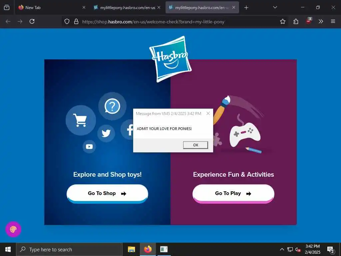Click the Experience Fun & Activities heading
This screenshot has width=341, height=256.
(233, 174)
